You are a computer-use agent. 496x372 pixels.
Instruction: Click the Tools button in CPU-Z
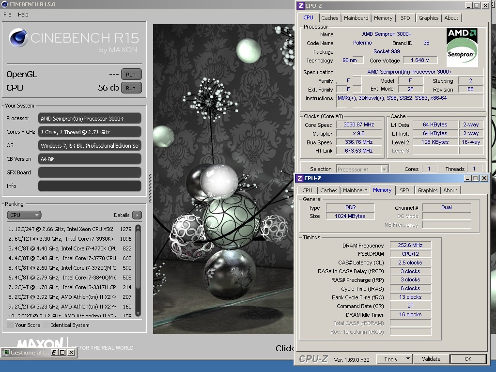[391, 359]
